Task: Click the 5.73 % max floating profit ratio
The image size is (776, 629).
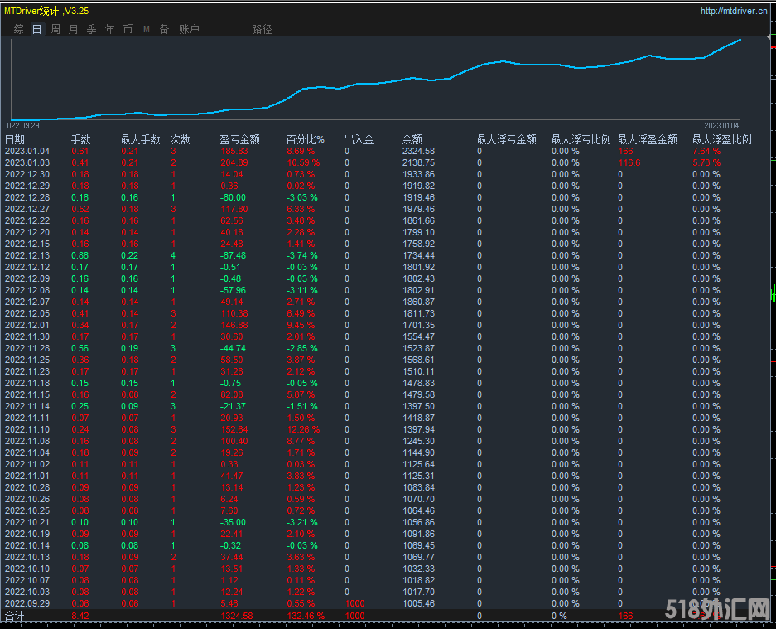Action: (706, 163)
